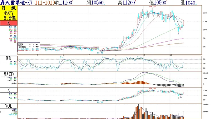Click the KD indicator panel label
Image resolution: width=212 pixels, height=119 pixels.
[x=9, y=58]
